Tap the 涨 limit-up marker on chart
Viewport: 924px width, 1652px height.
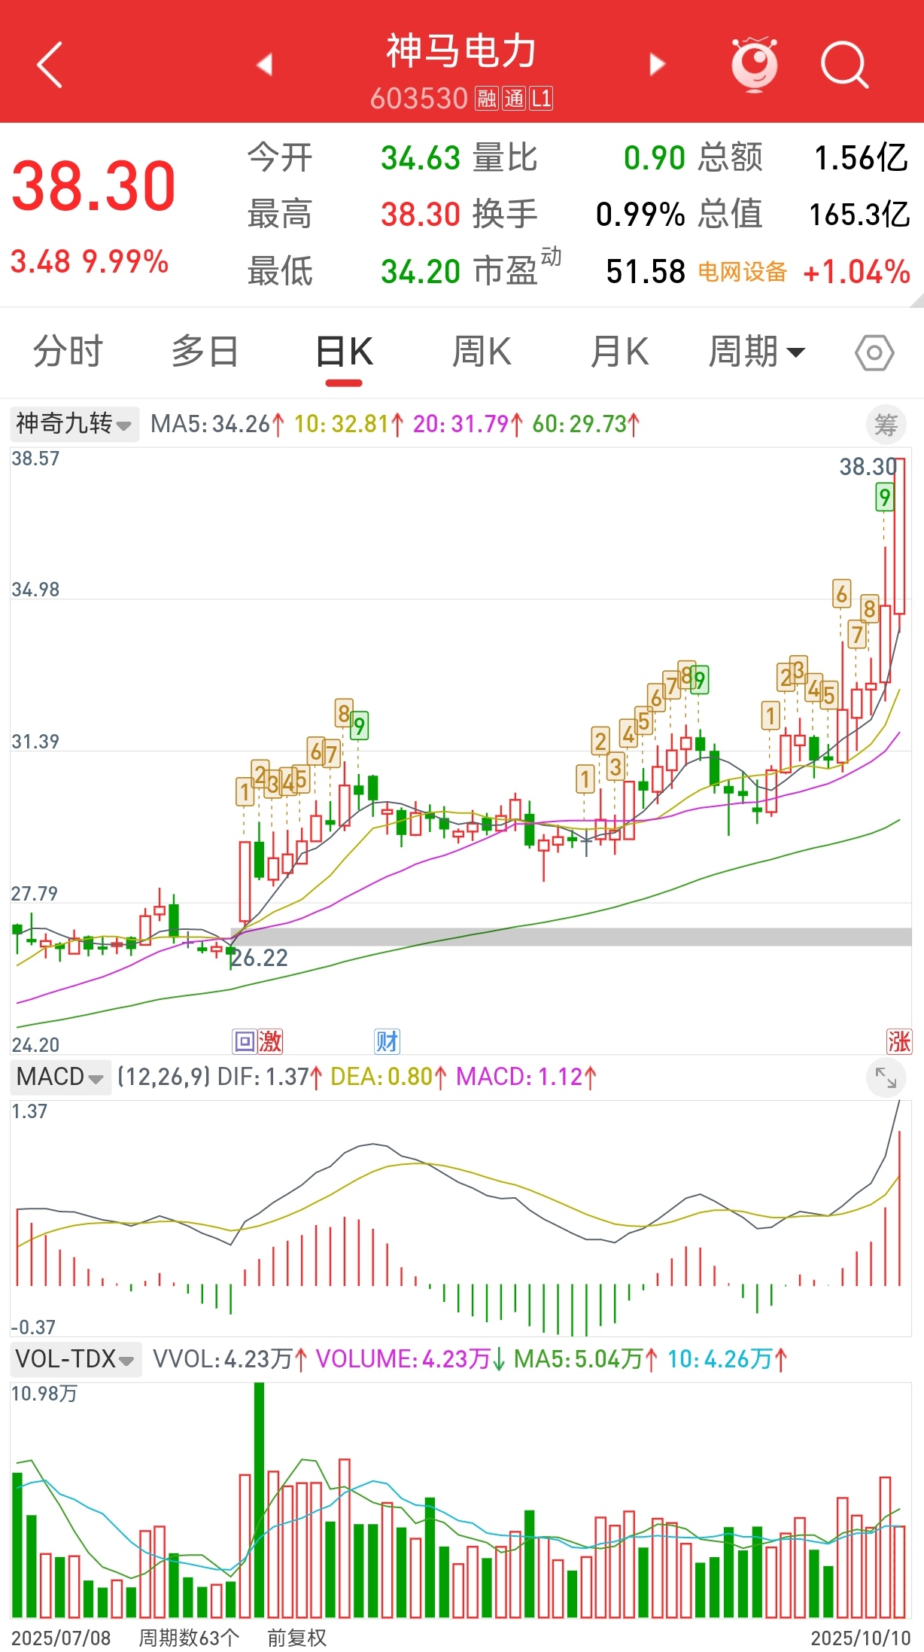[898, 1041]
